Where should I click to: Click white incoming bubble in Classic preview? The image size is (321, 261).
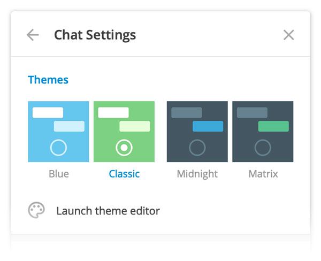113,112
